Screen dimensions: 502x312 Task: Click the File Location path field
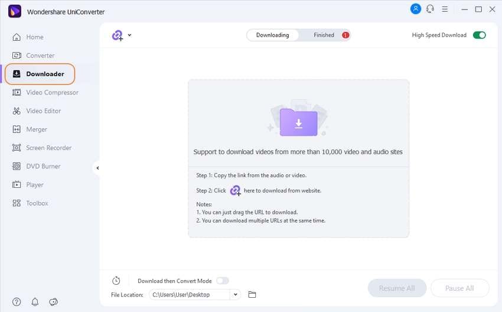coord(190,295)
